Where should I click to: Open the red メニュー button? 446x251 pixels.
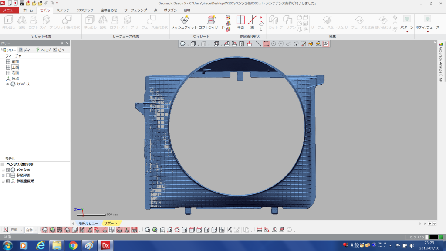point(10,10)
